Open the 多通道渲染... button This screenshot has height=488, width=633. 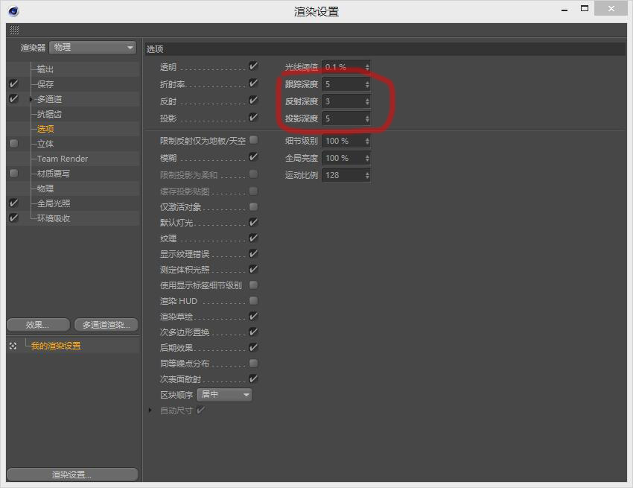click(106, 325)
